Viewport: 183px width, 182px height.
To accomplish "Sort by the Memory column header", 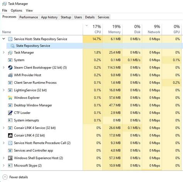I will 113,30.
